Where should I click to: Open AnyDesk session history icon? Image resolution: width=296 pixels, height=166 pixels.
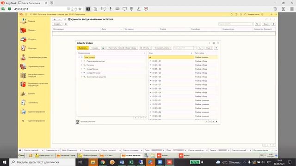(x=275, y=9)
